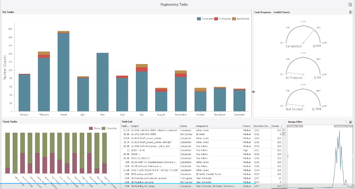Select the October bar in My Tasks
Image resolution: width=355 pixels, height=189 pixels.
[200, 99]
